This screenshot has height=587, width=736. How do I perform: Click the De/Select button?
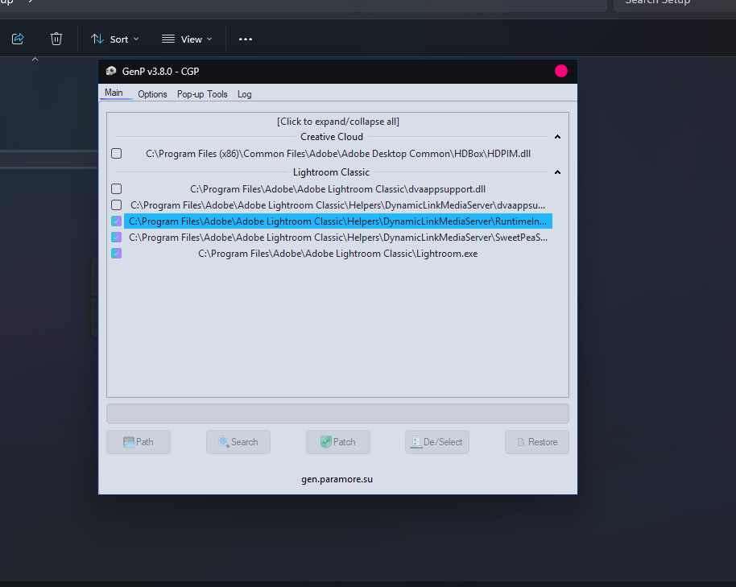(437, 442)
